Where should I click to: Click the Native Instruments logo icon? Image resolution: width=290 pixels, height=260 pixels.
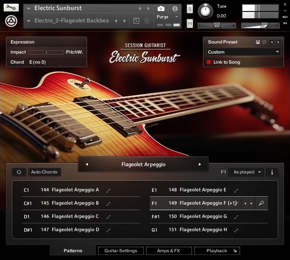(x=11, y=21)
